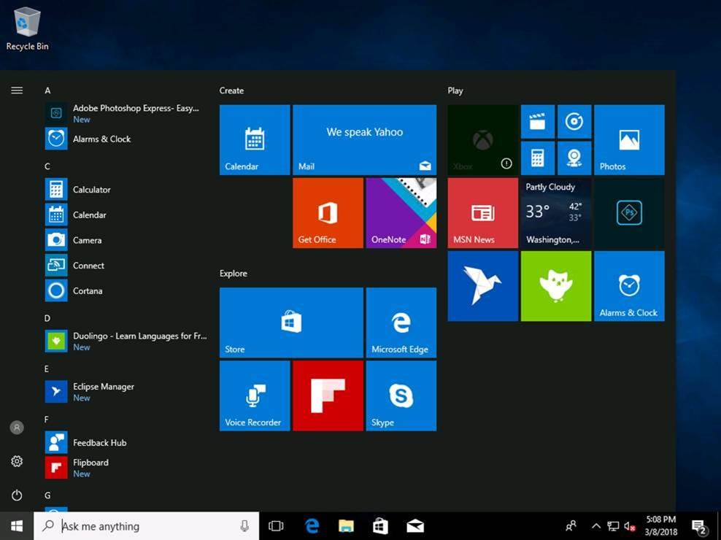Jump via letter E header
The width and height of the screenshot is (721, 540).
[x=47, y=369]
